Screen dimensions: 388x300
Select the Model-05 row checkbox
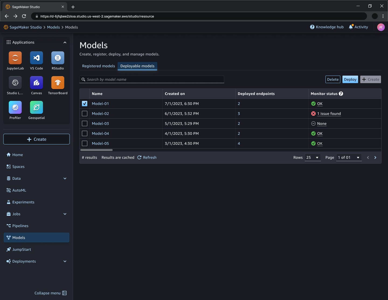(x=85, y=143)
